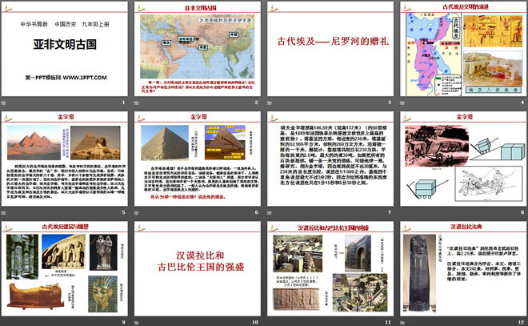The width and height of the screenshot is (528, 326).
Task: Click the animation star icon under slide 12
Action: pos(402,322)
